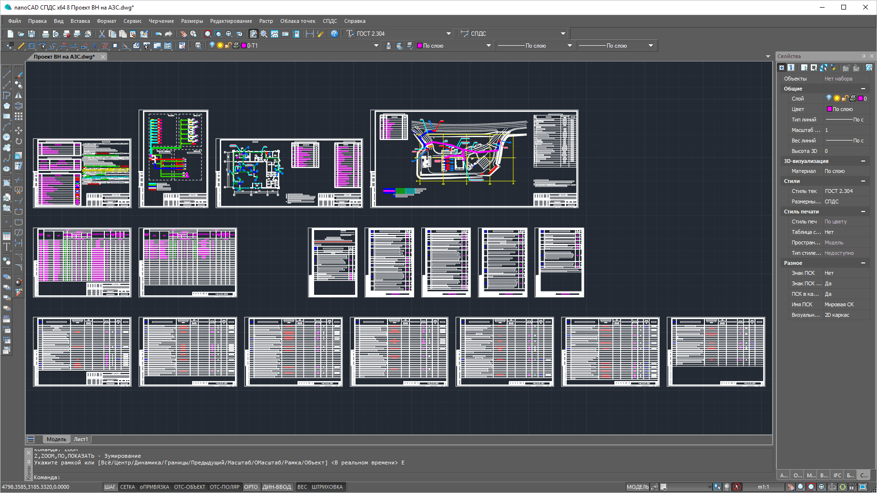Open the ГОСТ 2.304 text style dropdown
This screenshot has height=493, width=877.
point(449,34)
